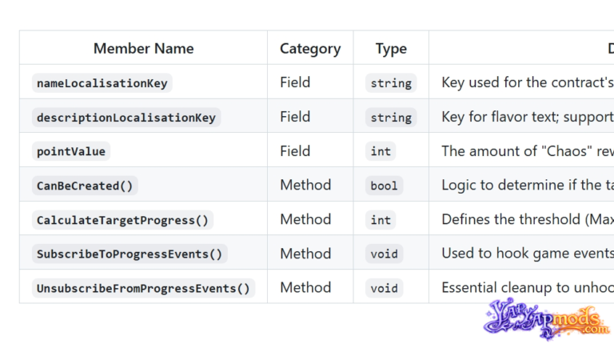Click the int type of pointValue row

pos(381,151)
